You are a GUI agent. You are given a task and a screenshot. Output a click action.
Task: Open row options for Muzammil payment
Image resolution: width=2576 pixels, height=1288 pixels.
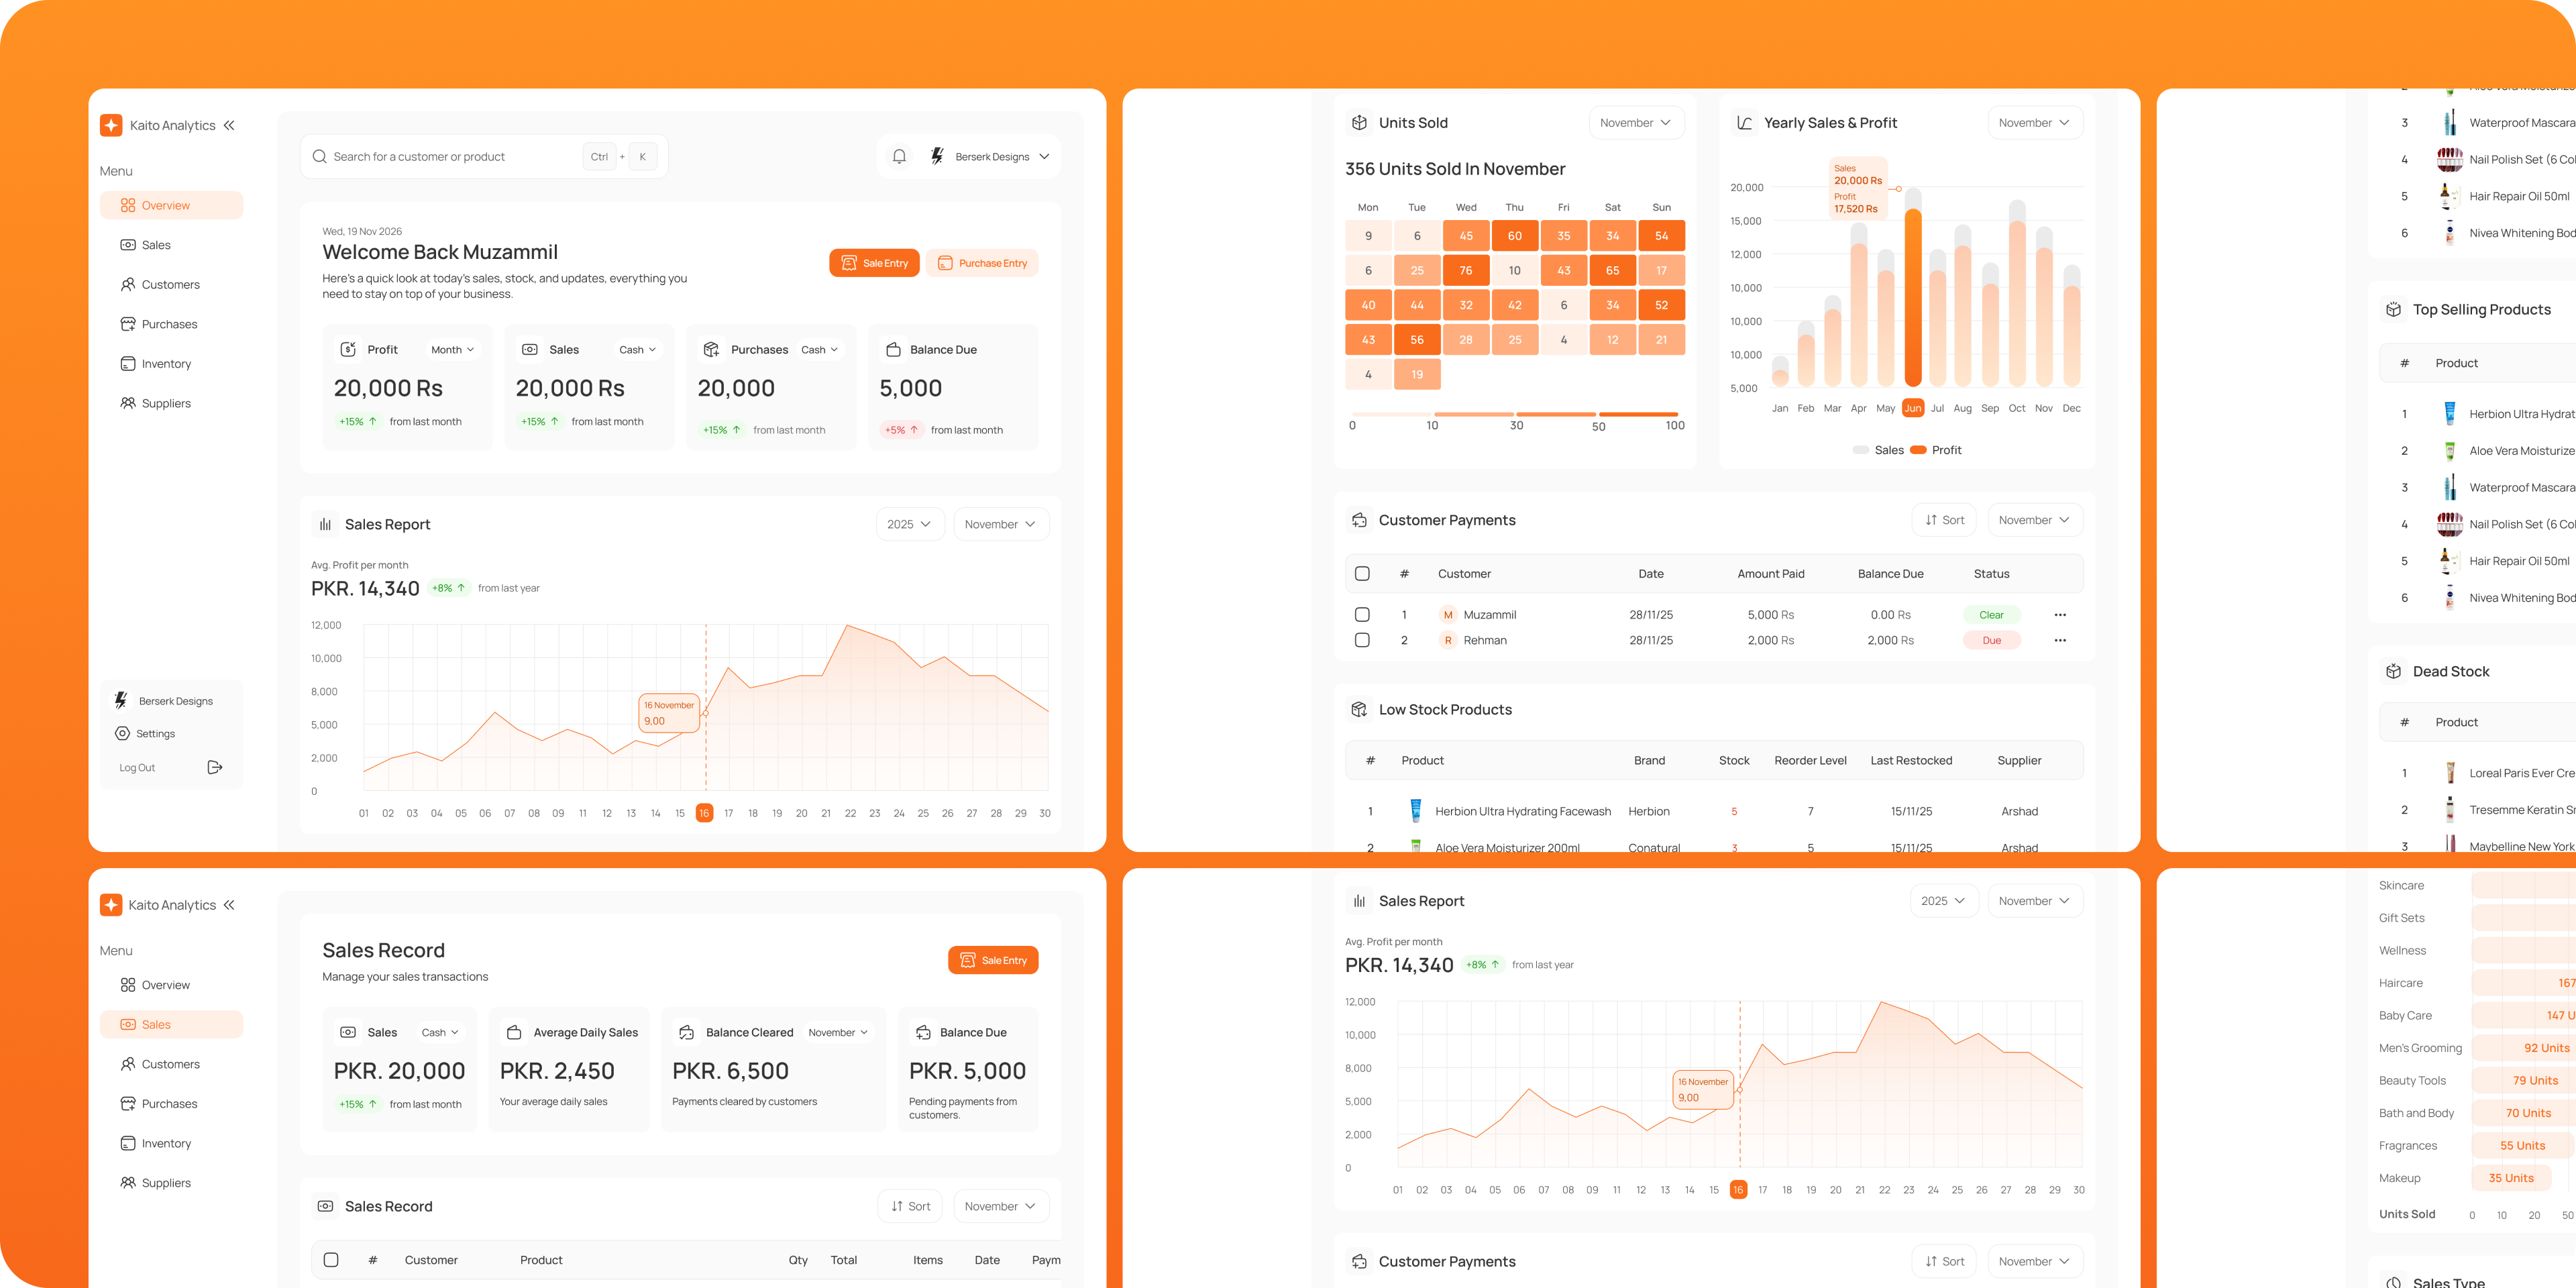[2059, 615]
